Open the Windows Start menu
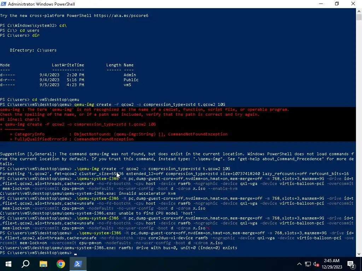 (8, 264)
